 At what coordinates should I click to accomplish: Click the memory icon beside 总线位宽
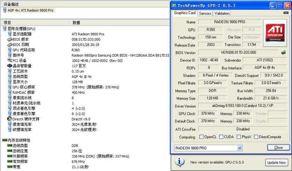click(x=10, y=151)
